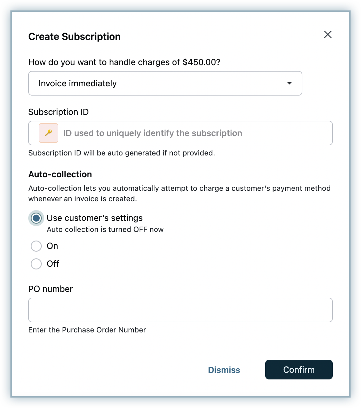Click the "On" label text
The image size is (361, 408).
pyautogui.click(x=52, y=246)
